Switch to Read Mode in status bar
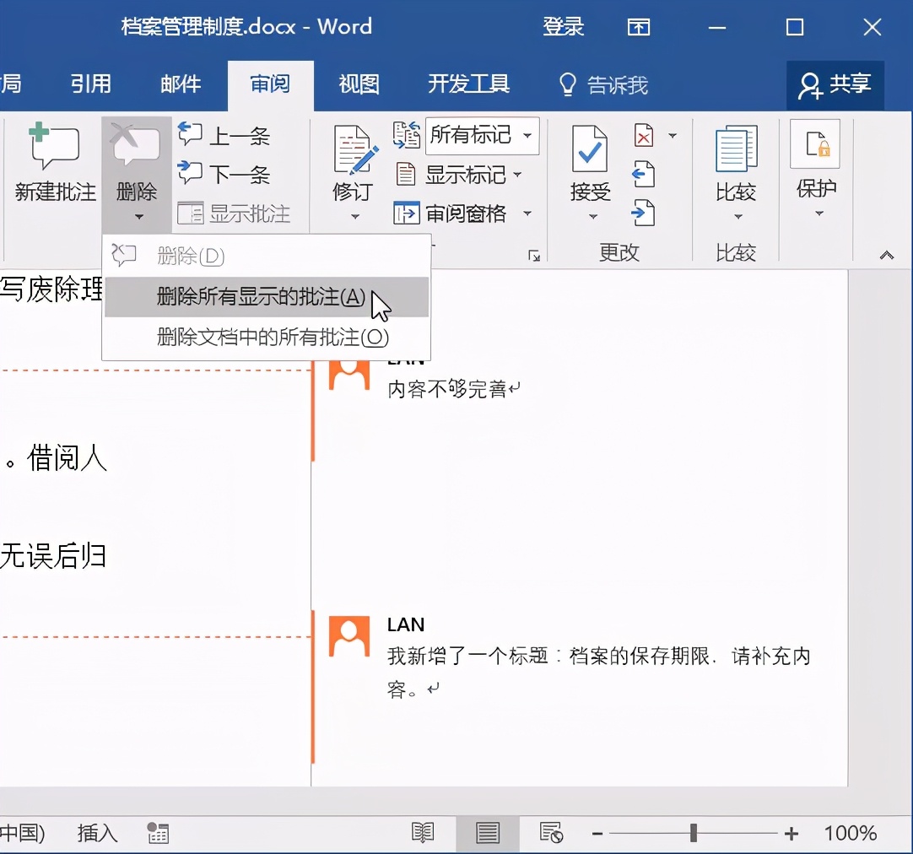Screen dimensions: 913x854 [422, 832]
